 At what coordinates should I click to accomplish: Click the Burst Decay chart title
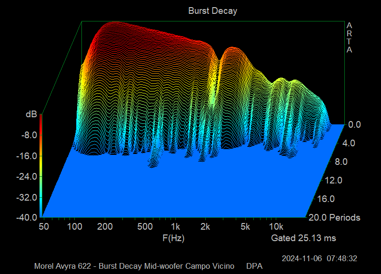[212, 11]
